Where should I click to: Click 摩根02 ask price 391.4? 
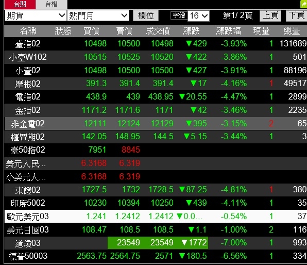pos(130,84)
